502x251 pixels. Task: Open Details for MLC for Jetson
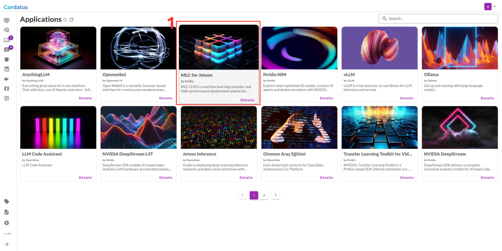click(247, 100)
